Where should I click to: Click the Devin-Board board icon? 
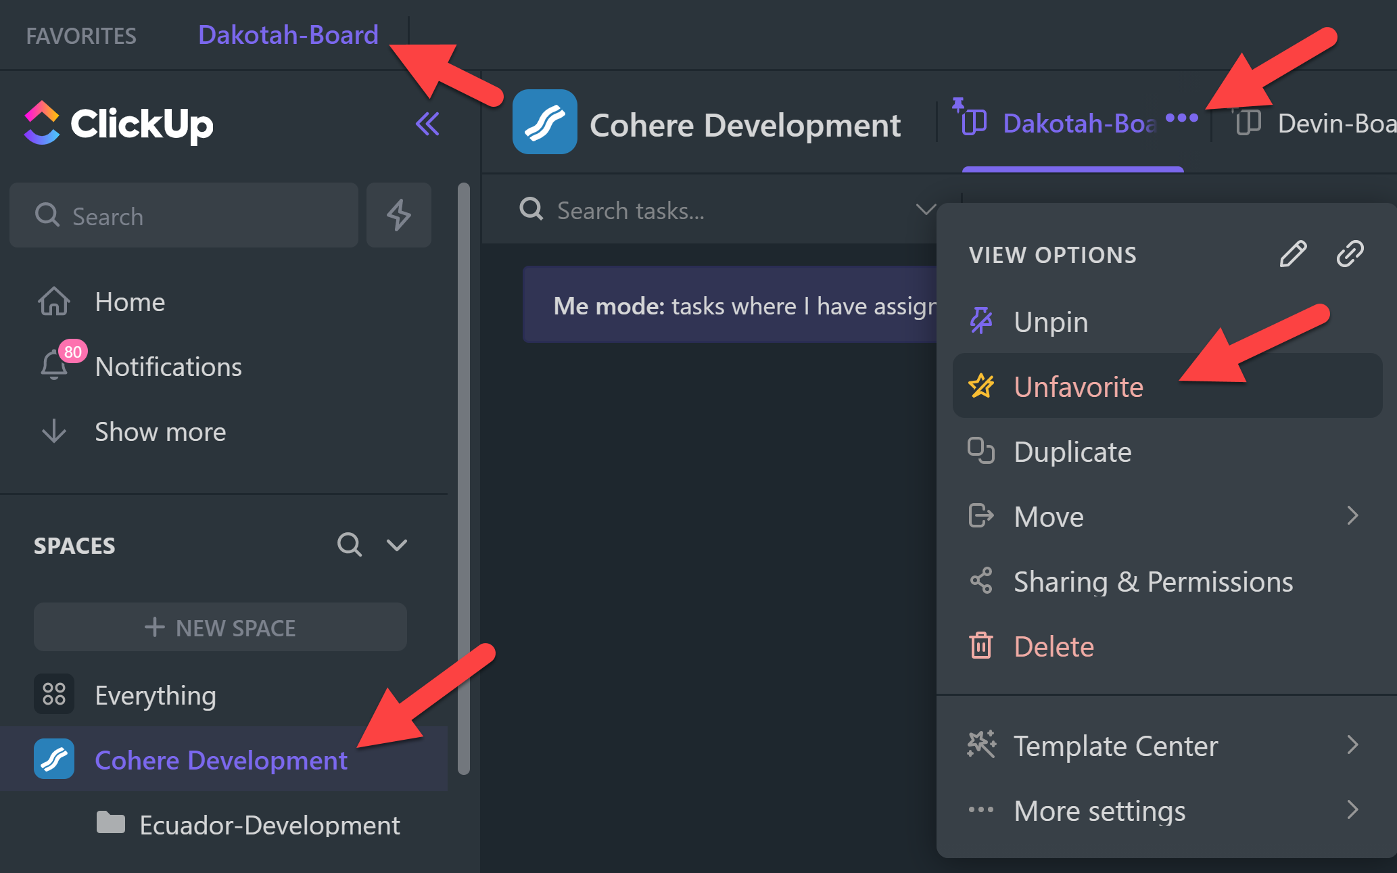tap(1248, 122)
